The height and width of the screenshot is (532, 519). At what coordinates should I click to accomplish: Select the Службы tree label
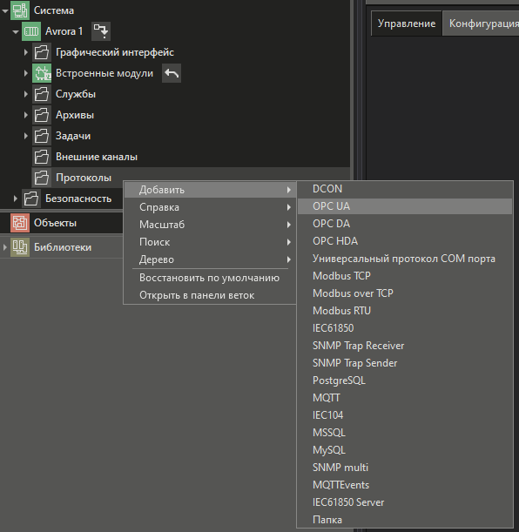click(75, 94)
